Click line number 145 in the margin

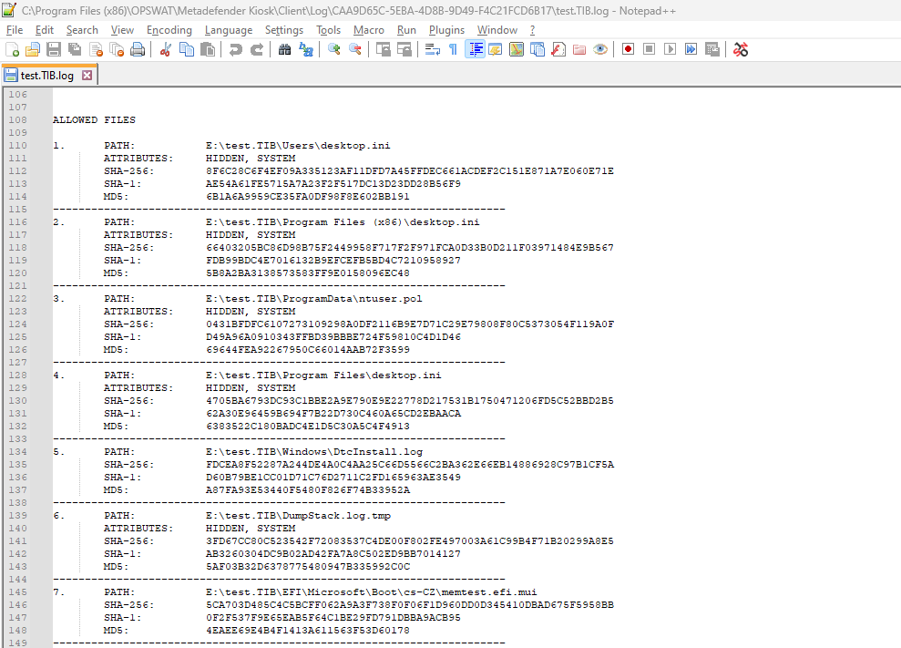point(18,591)
